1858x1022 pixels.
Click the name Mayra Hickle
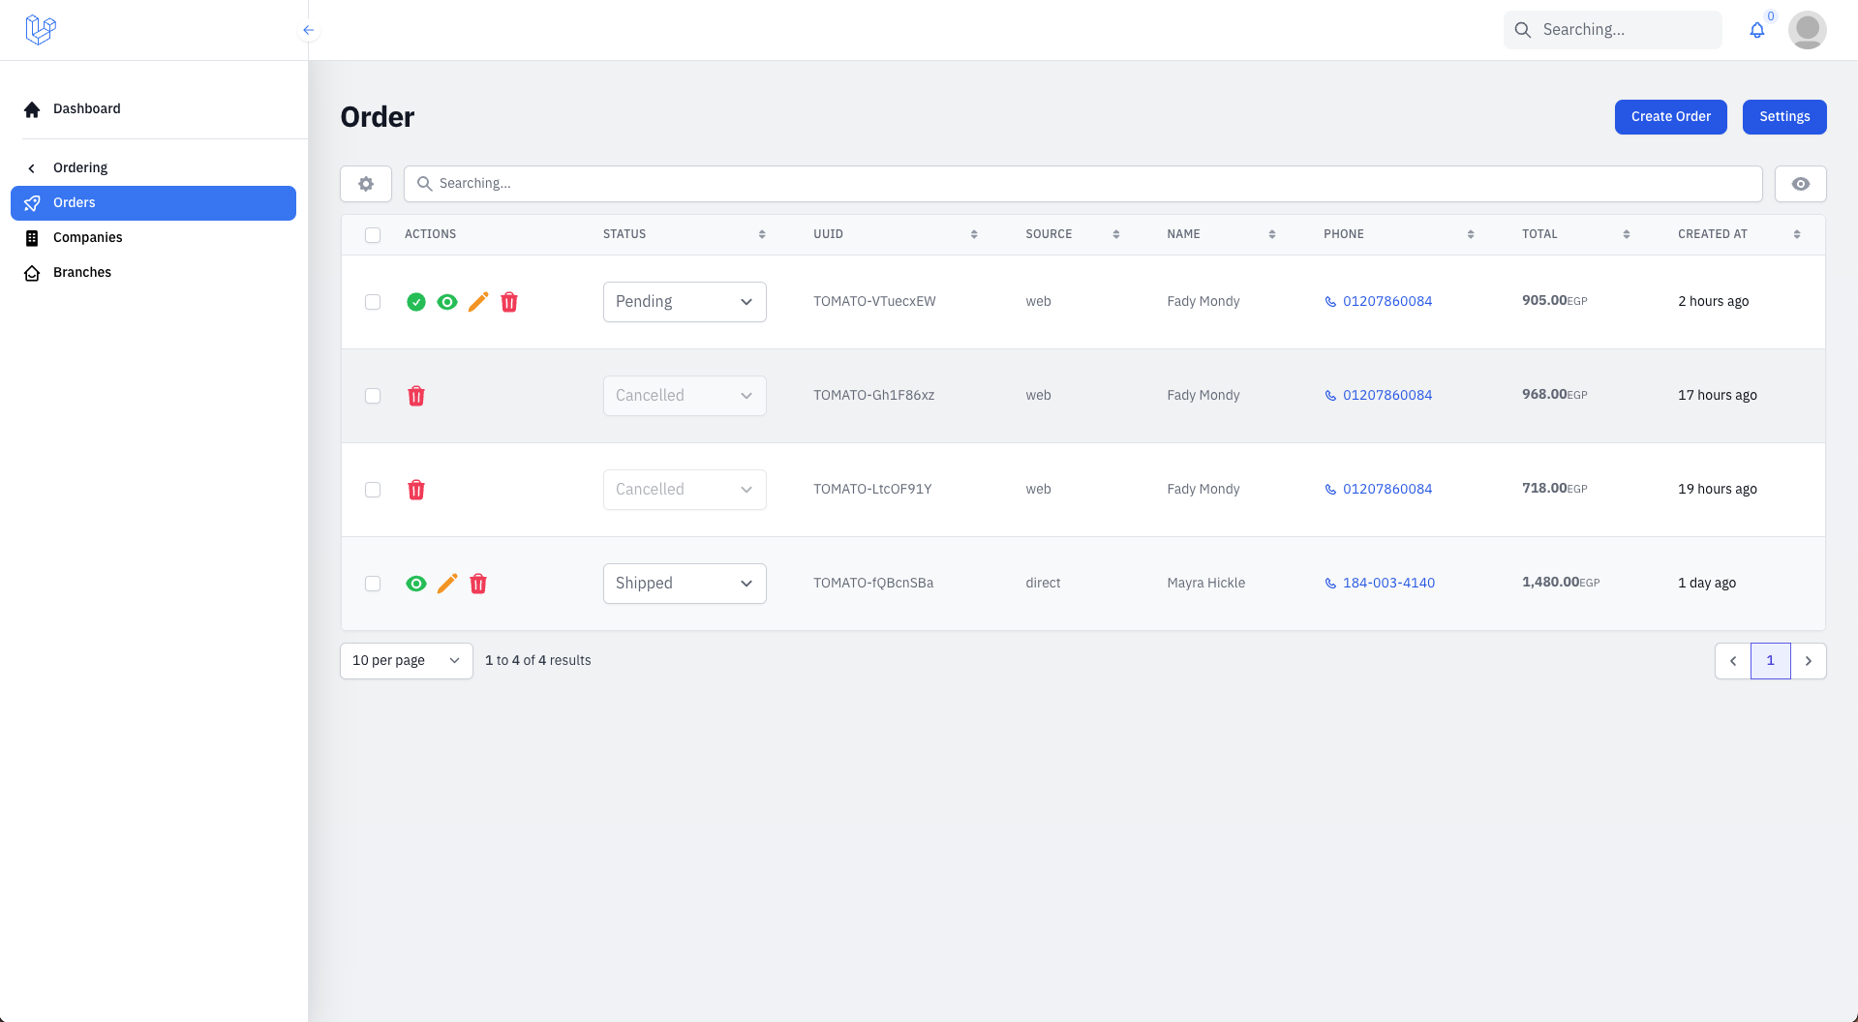tap(1205, 584)
